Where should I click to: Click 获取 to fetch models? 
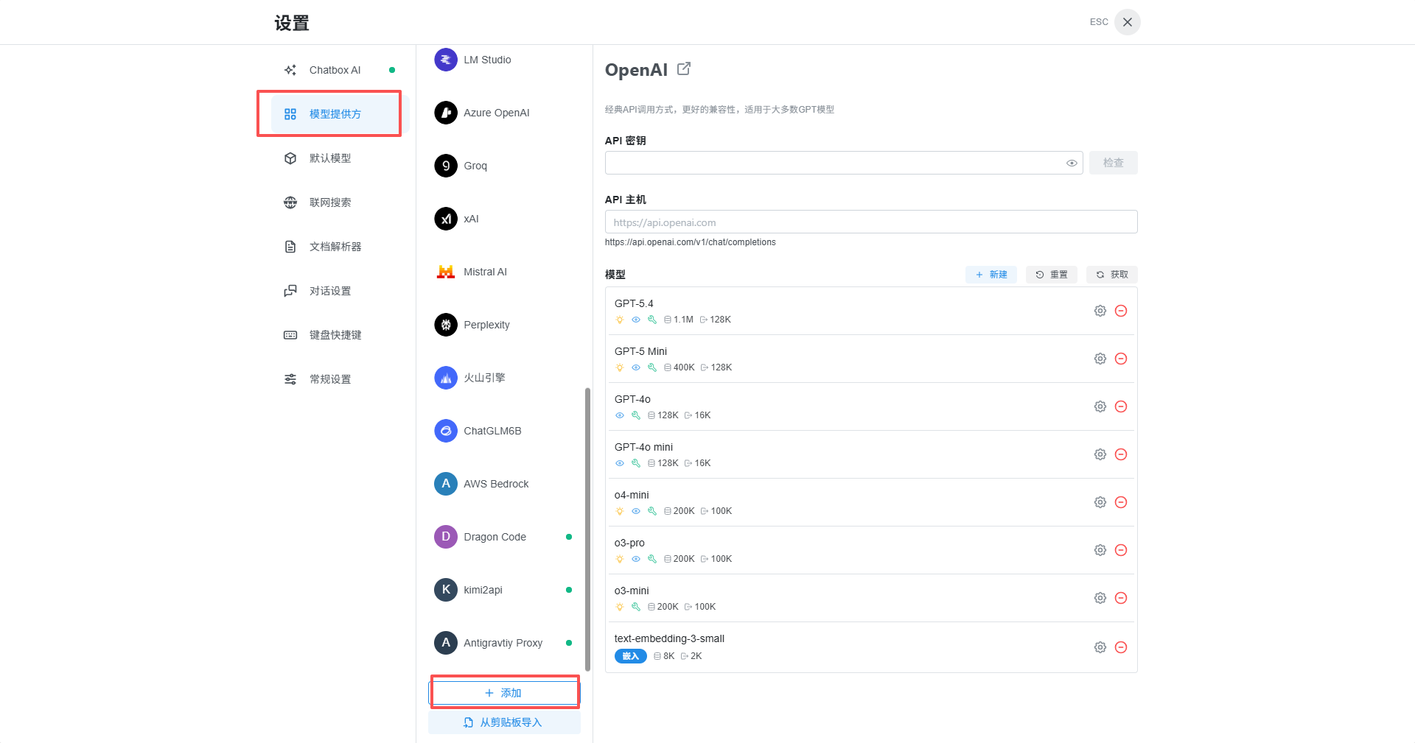point(1112,275)
